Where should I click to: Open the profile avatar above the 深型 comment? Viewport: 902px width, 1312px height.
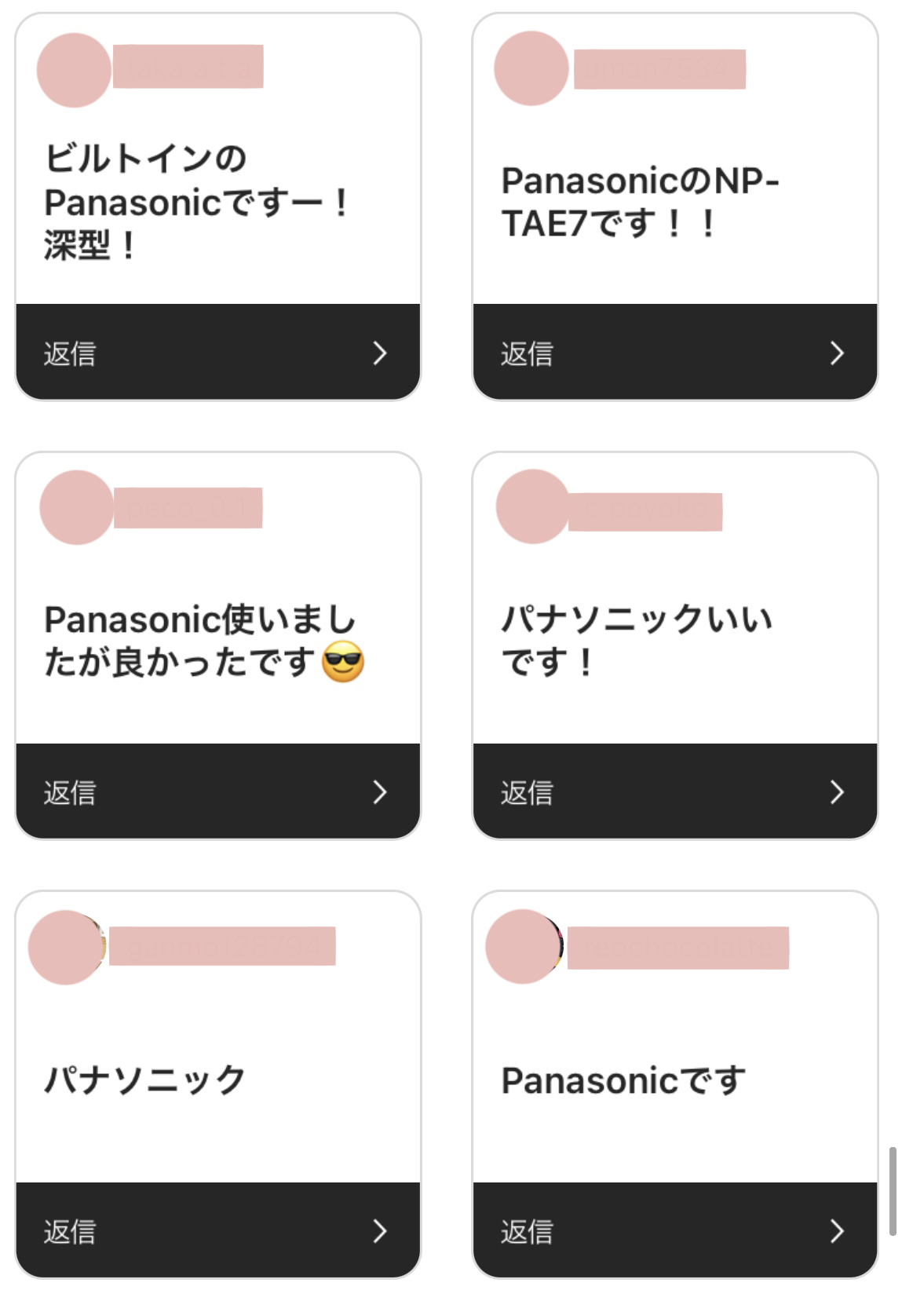point(74,70)
